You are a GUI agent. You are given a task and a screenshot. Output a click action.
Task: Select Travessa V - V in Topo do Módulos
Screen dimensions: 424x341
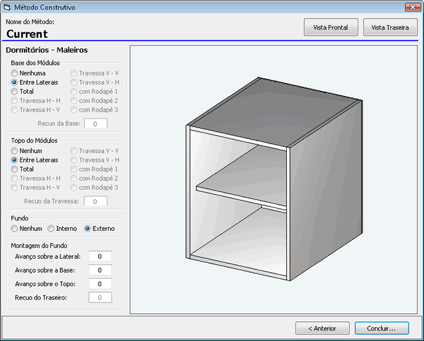(x=95, y=151)
